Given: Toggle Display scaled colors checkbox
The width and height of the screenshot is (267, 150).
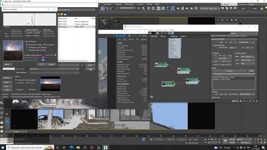Looking at the screenshot, I should coord(25,55).
